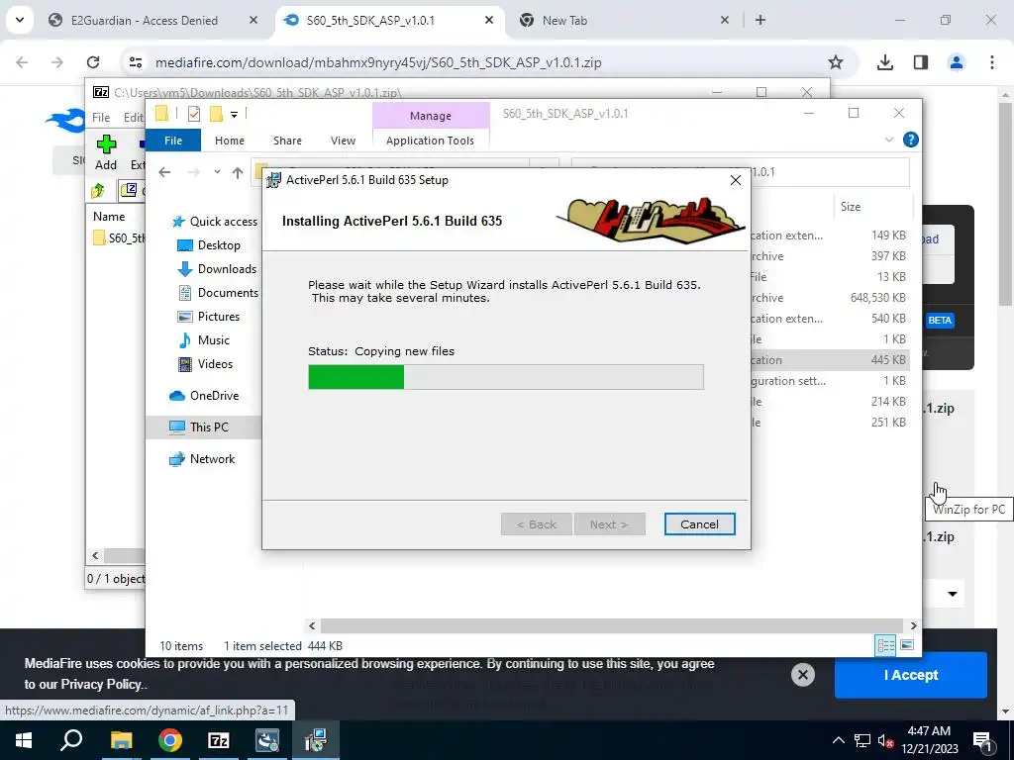Open Windows notification center
This screenshot has height=760, width=1014.
point(981,740)
